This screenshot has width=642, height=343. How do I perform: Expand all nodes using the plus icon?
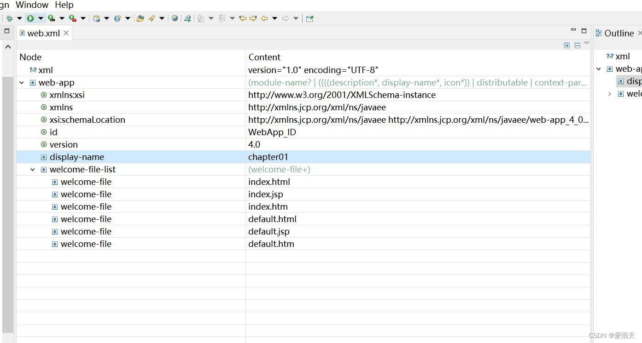click(567, 46)
